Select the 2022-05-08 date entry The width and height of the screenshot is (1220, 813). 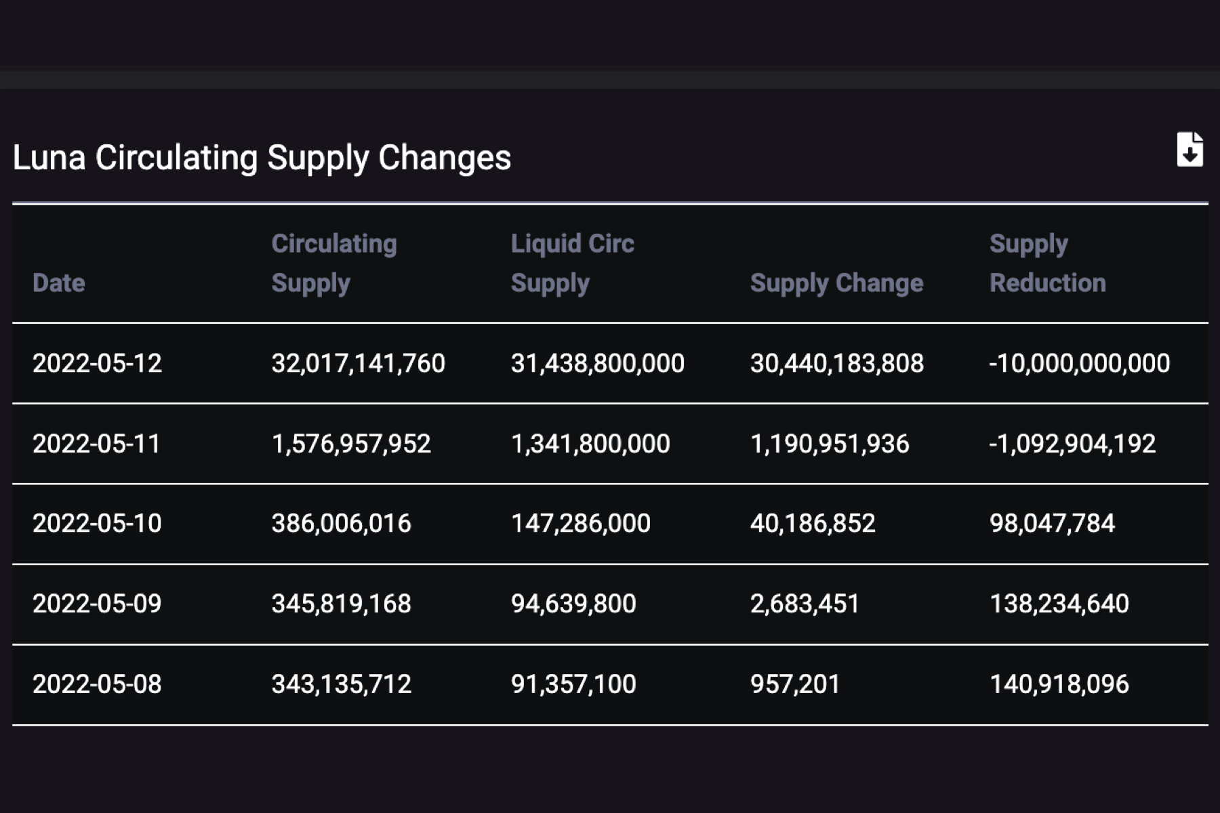coord(98,684)
